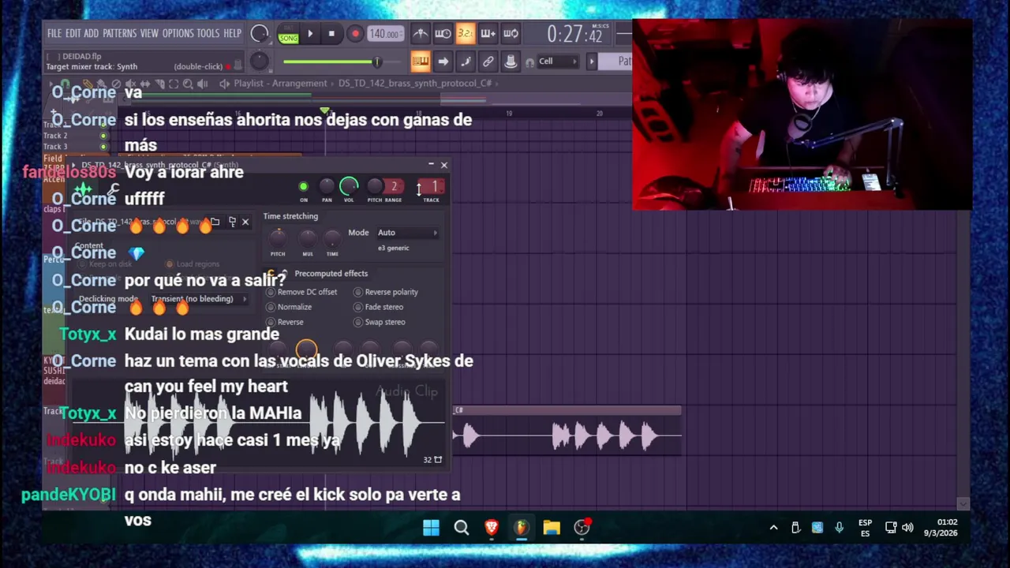Open the wrench settings tab in sampler

[x=114, y=189]
